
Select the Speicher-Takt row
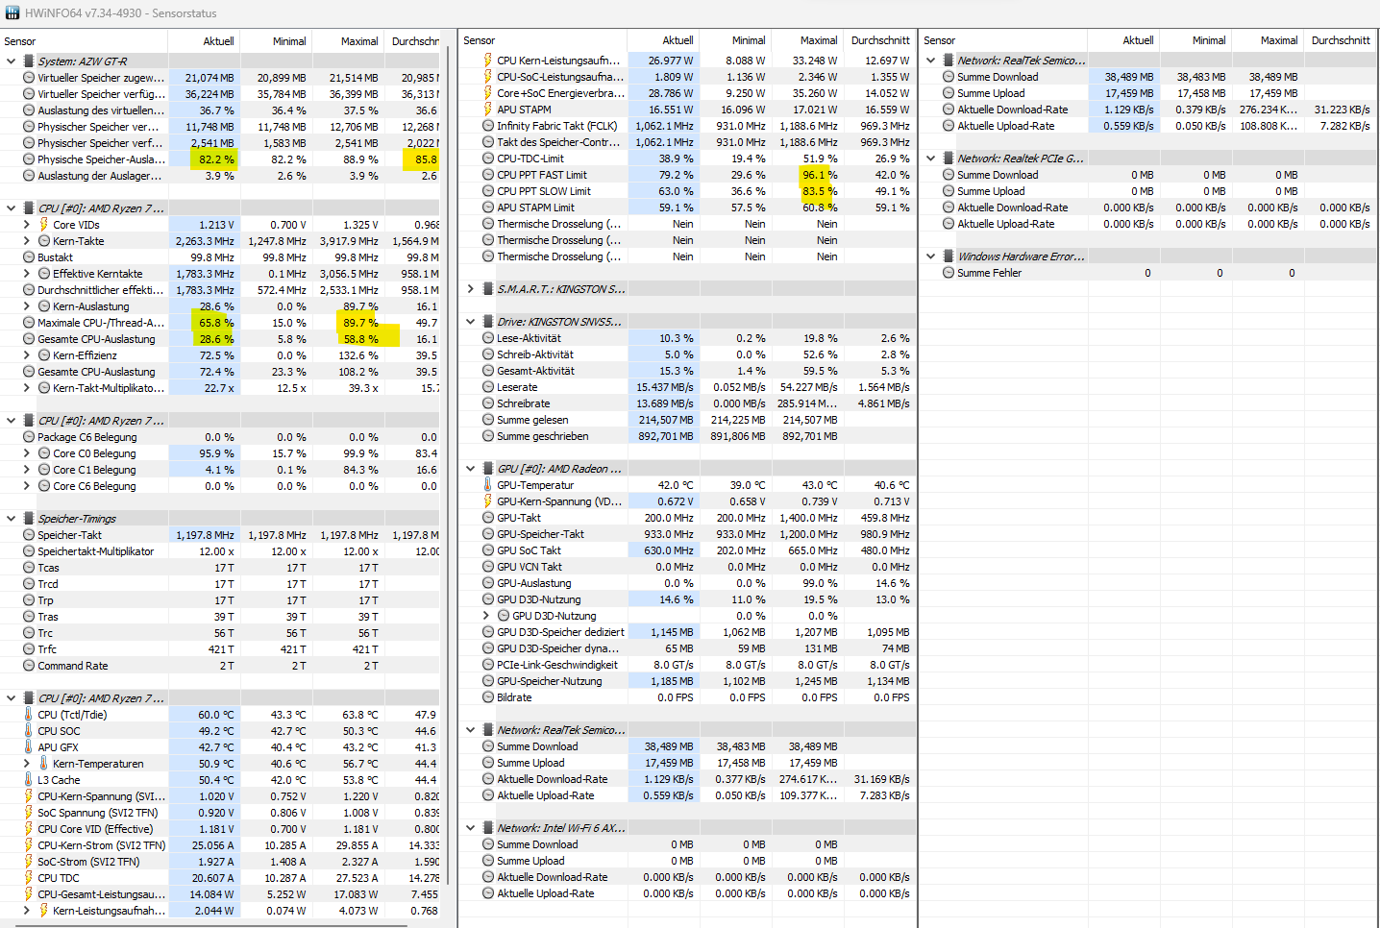[219, 535]
